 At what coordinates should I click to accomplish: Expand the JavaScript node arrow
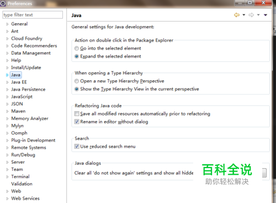7,97
